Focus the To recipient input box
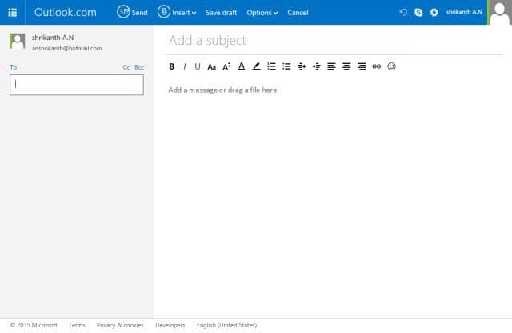Image resolution: width=512 pixels, height=333 pixels. [x=77, y=85]
